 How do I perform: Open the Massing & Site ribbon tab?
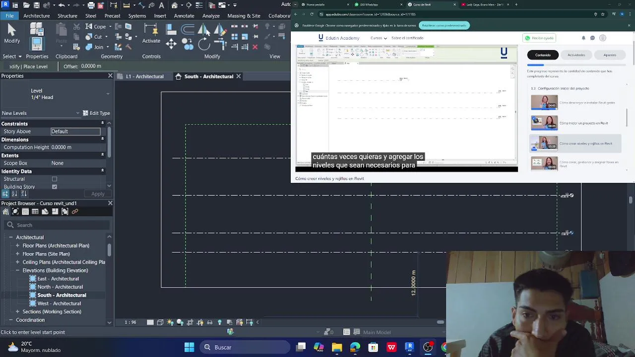coord(244,16)
